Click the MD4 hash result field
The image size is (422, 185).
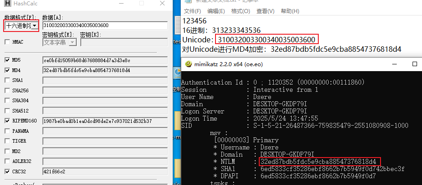pos(105,70)
